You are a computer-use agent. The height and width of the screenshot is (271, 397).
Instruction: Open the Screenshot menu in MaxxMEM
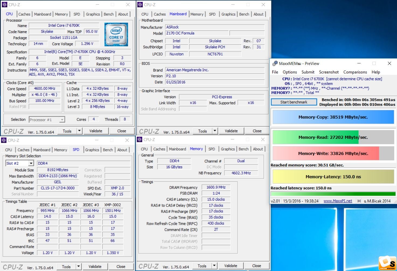pos(329,72)
